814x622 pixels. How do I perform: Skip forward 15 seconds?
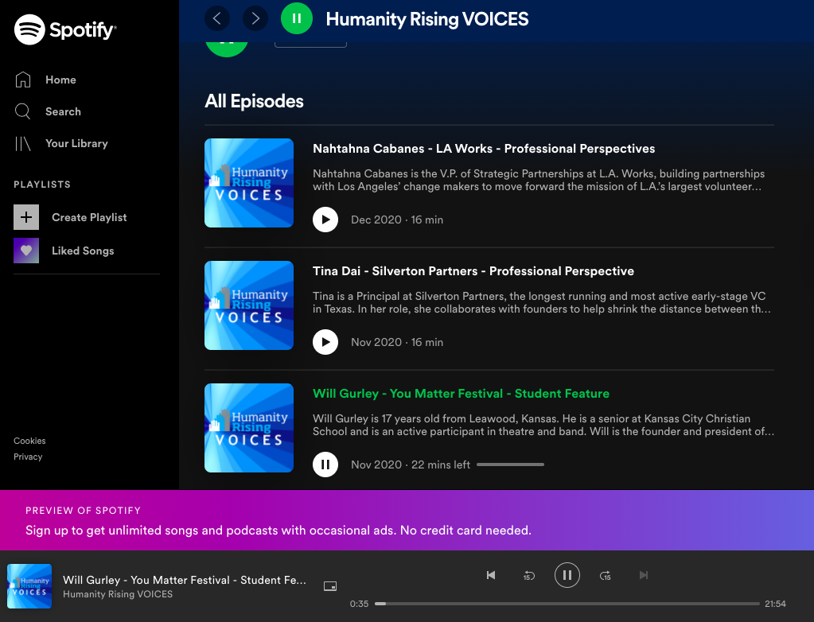coord(606,575)
